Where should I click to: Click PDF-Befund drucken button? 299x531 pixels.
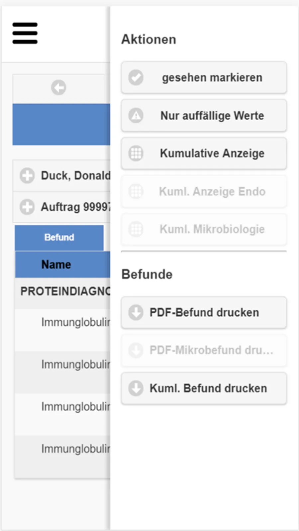coord(204,313)
